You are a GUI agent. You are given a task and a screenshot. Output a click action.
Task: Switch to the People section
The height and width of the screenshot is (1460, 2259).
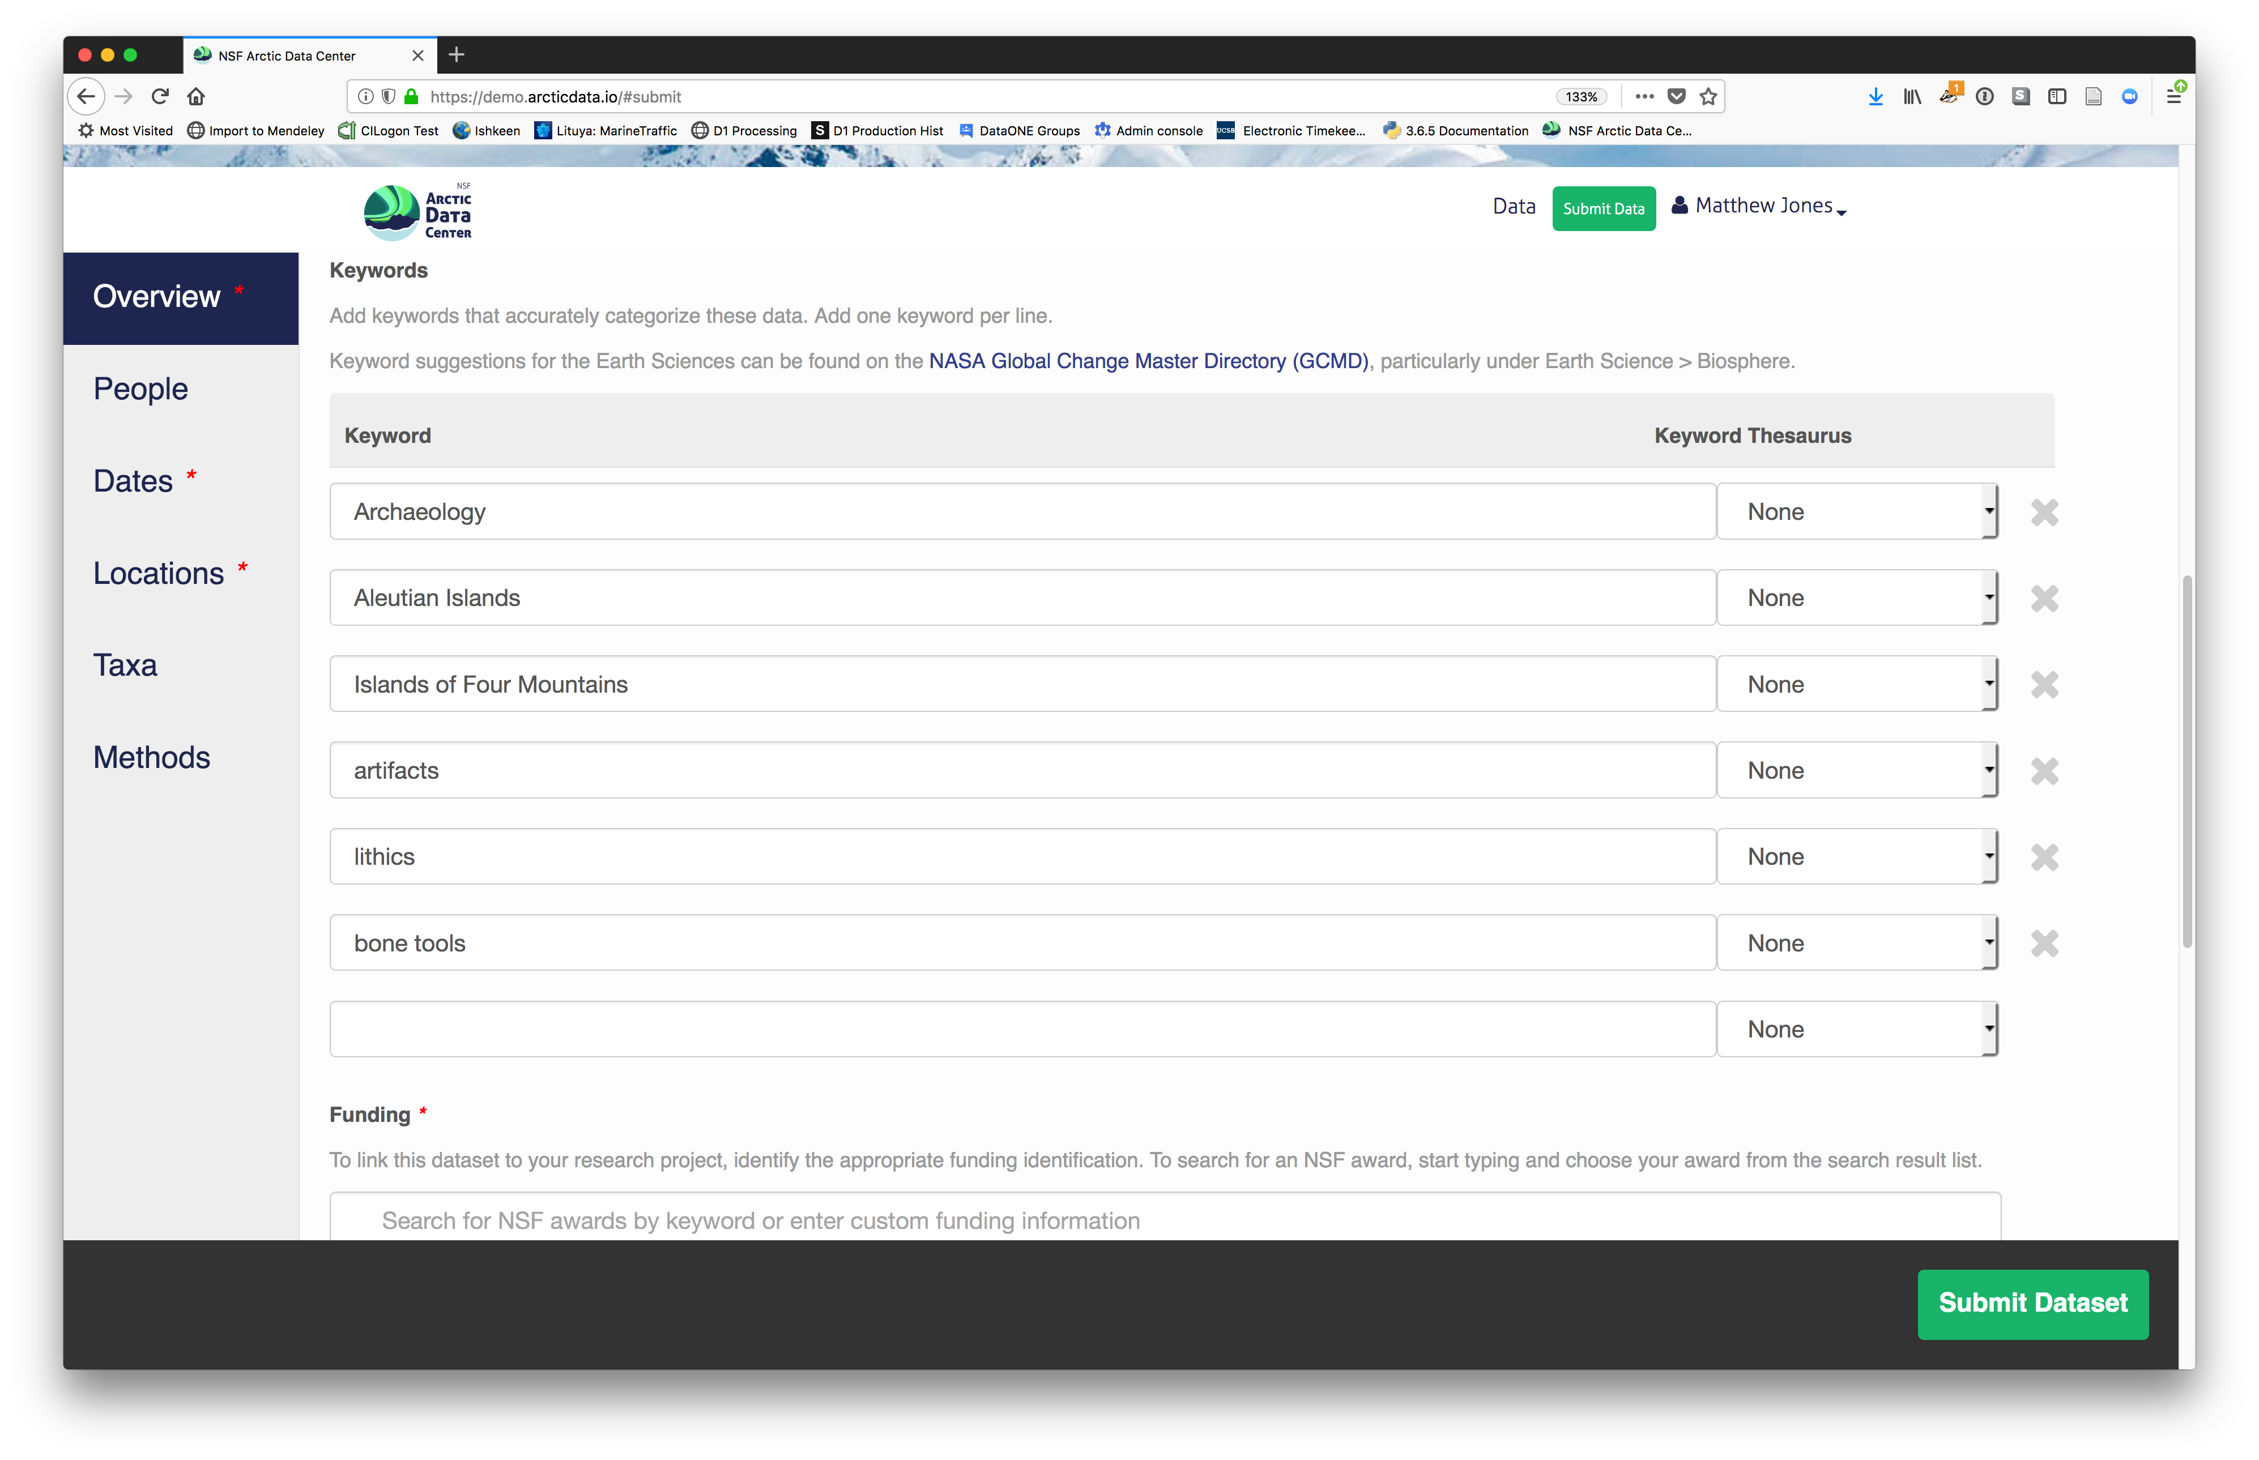click(180, 390)
